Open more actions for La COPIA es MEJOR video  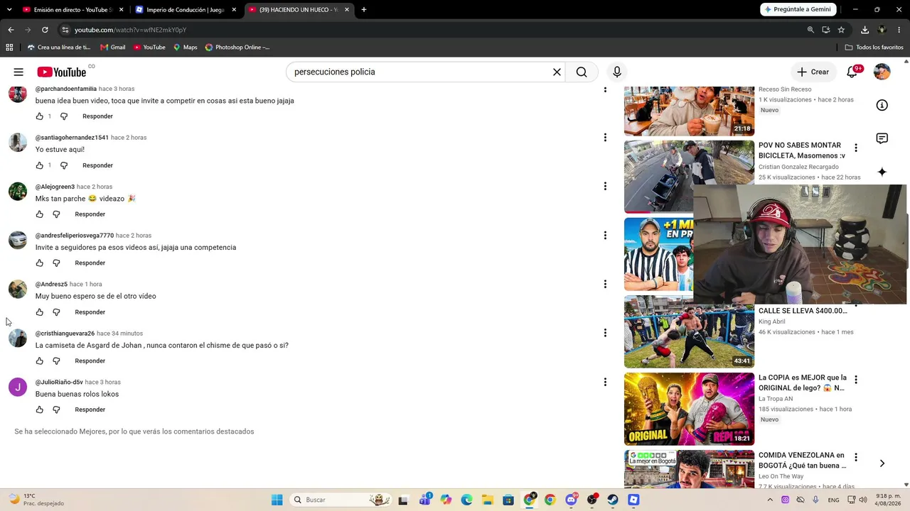(x=856, y=380)
